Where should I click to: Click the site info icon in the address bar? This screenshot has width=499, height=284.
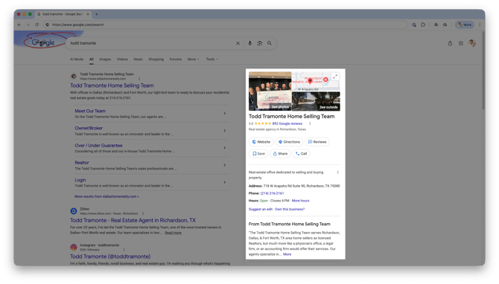coord(48,25)
